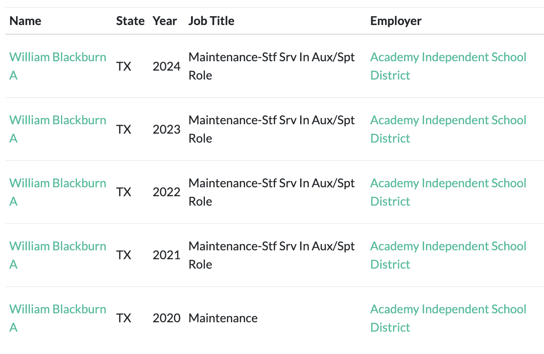Click the Job Title column header

(211, 21)
